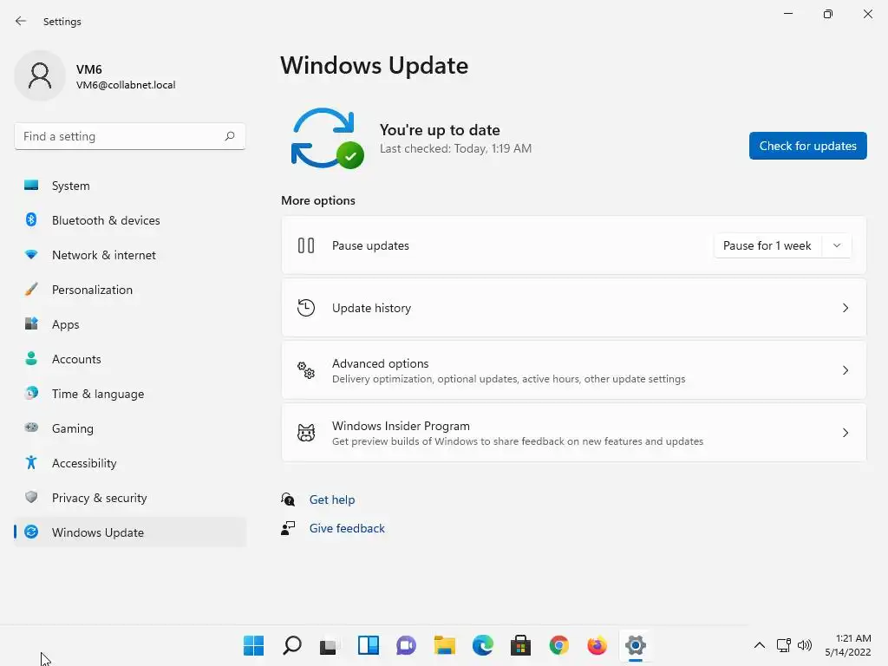Click Pause for 1 week button
888x666 pixels.
767,245
